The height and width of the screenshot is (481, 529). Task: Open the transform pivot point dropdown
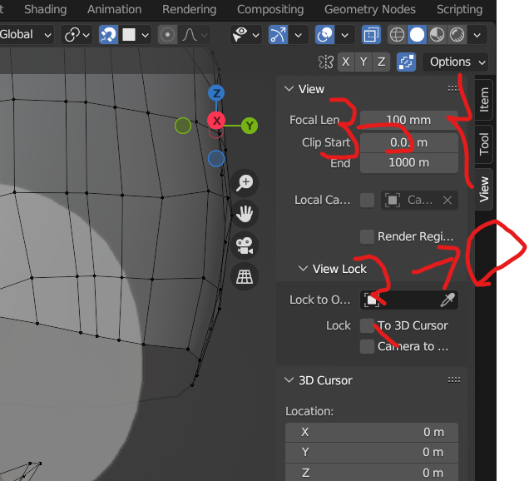pos(77,34)
